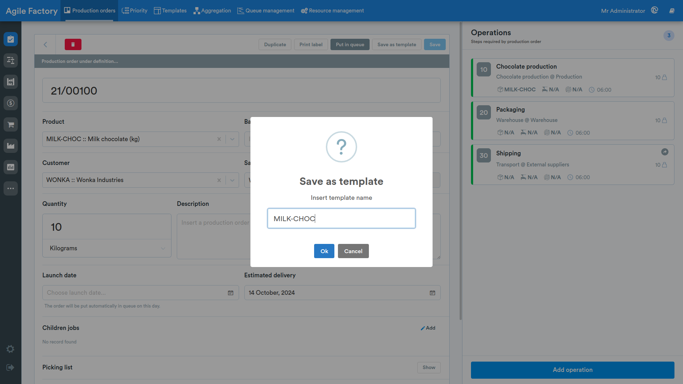Click the Print label button
Viewport: 683px width, 384px height.
coord(311,44)
